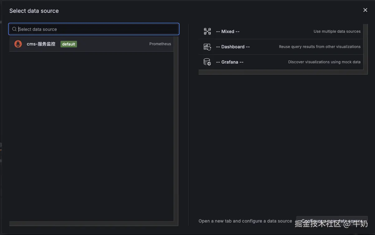Click Use multiple data sources description text
The height and width of the screenshot is (235, 375).
[337, 31]
